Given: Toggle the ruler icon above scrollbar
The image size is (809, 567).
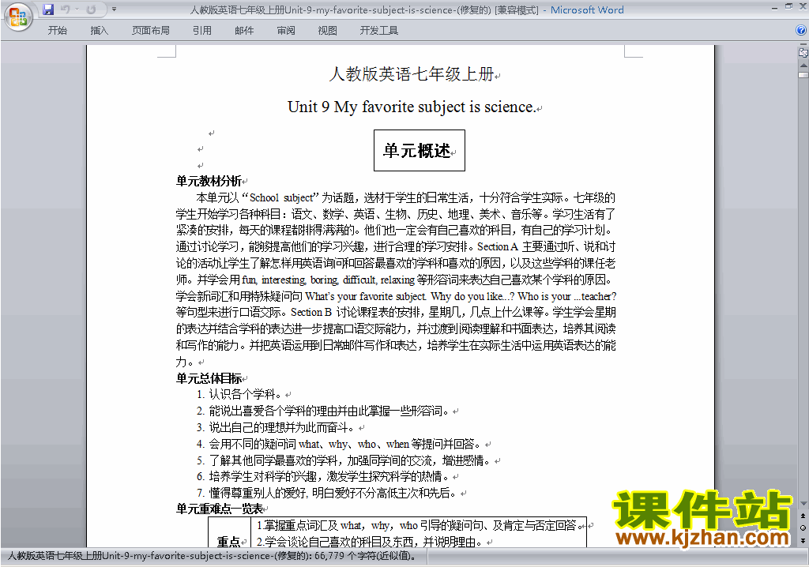Looking at the screenshot, I should tap(803, 52).
